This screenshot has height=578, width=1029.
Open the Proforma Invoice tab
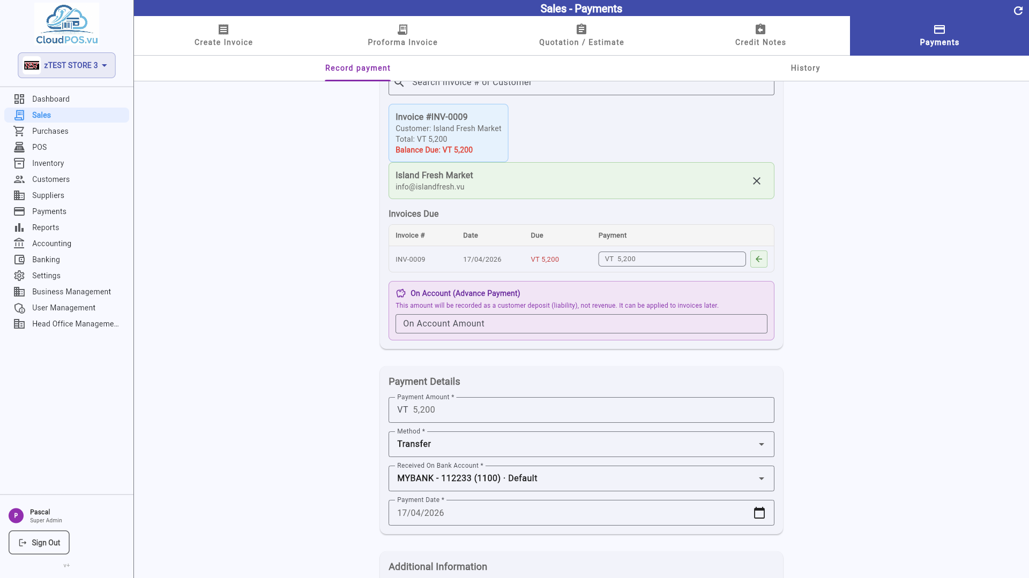click(402, 36)
